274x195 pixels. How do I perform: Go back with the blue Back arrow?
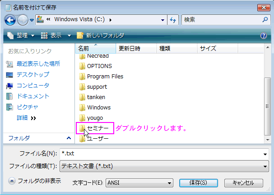click(10, 20)
